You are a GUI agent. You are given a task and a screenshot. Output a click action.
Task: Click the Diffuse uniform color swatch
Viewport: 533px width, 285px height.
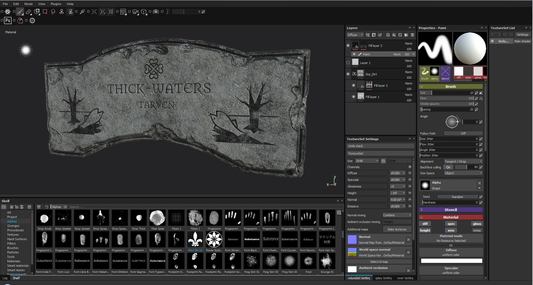[451, 261]
